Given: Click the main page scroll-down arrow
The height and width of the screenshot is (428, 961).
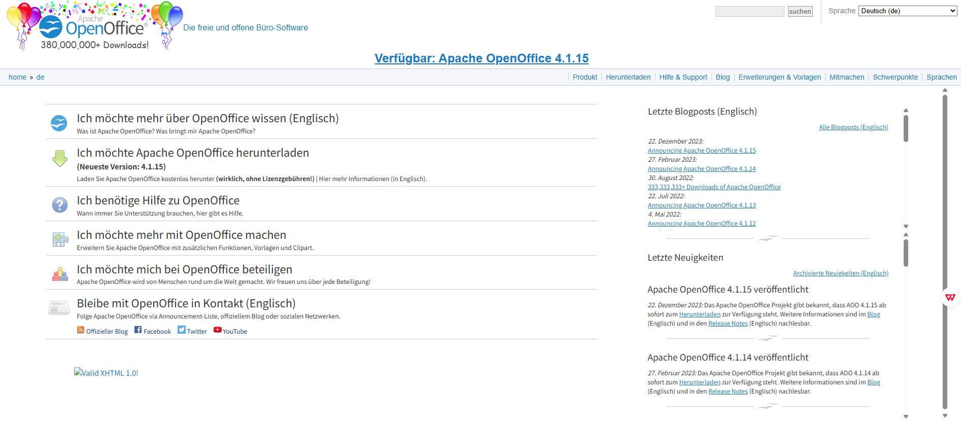Looking at the screenshot, I should [945, 416].
